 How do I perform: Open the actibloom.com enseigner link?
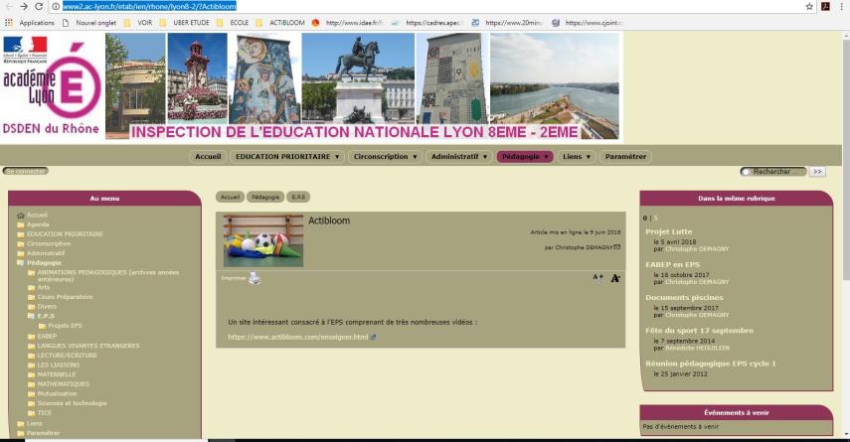(x=297, y=337)
